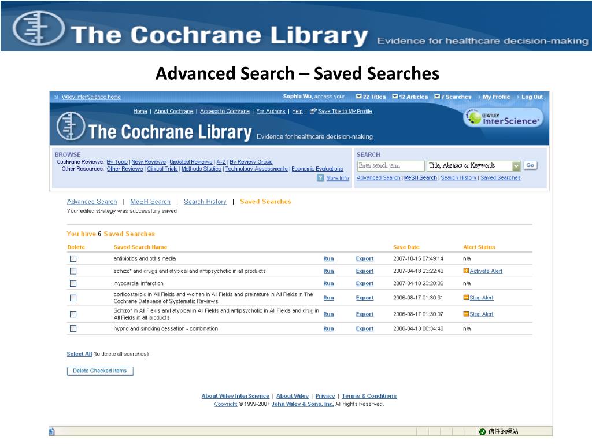Check the box for antibiotics and otitis media
Image resolution: width=592 pixels, height=444 pixels.
click(73, 258)
